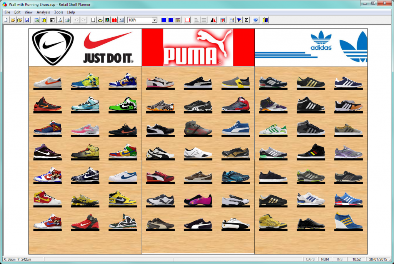
Task: Select the Puma logo header banner
Action: click(198, 47)
